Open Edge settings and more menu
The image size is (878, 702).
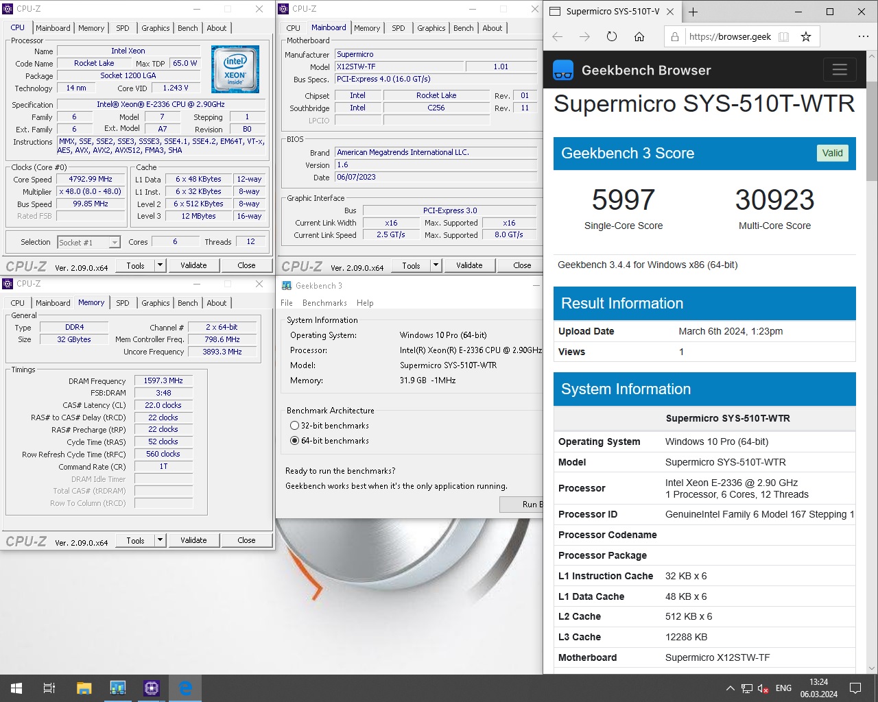click(863, 37)
